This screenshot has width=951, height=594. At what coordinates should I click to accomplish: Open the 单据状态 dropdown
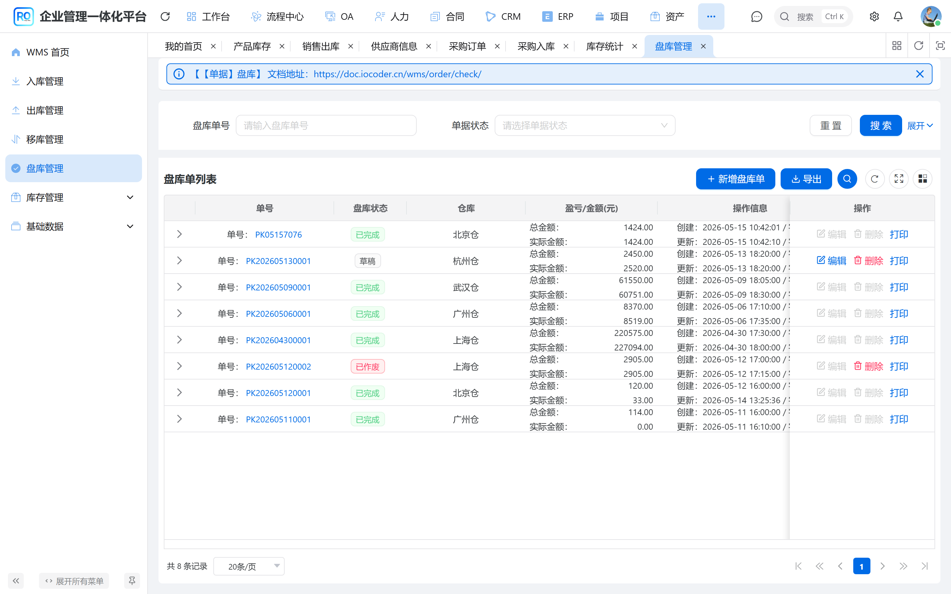(585, 125)
